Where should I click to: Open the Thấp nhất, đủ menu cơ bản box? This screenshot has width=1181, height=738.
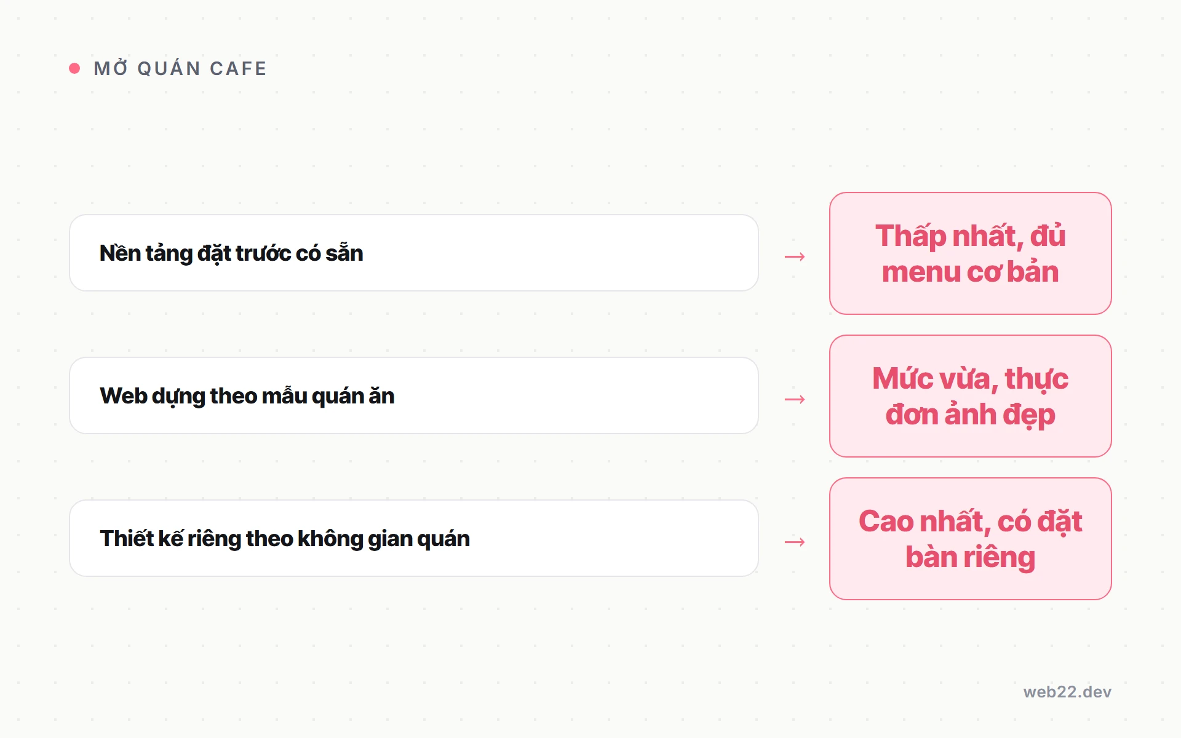click(x=971, y=253)
